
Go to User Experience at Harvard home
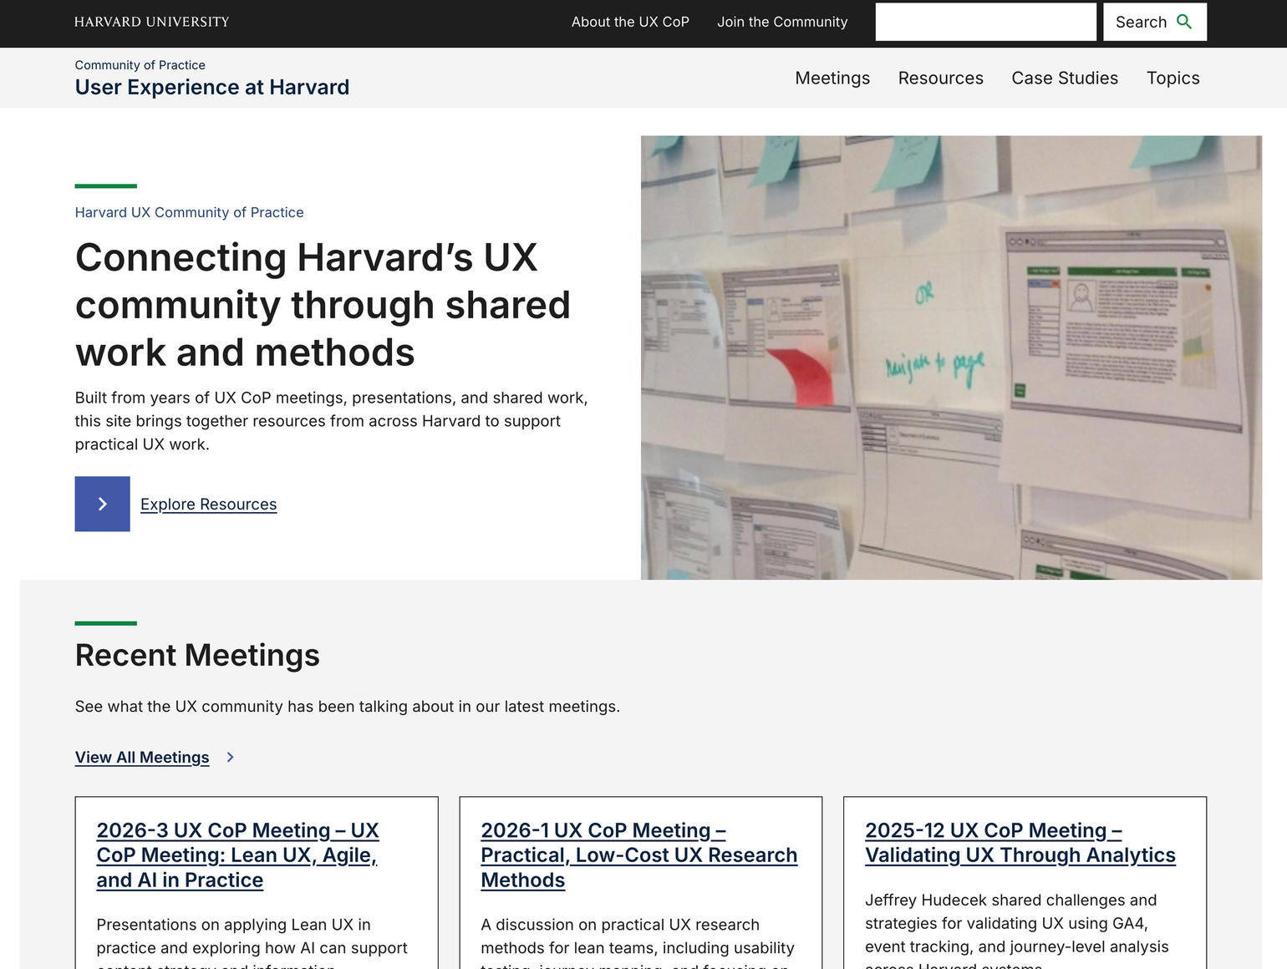coord(212,87)
